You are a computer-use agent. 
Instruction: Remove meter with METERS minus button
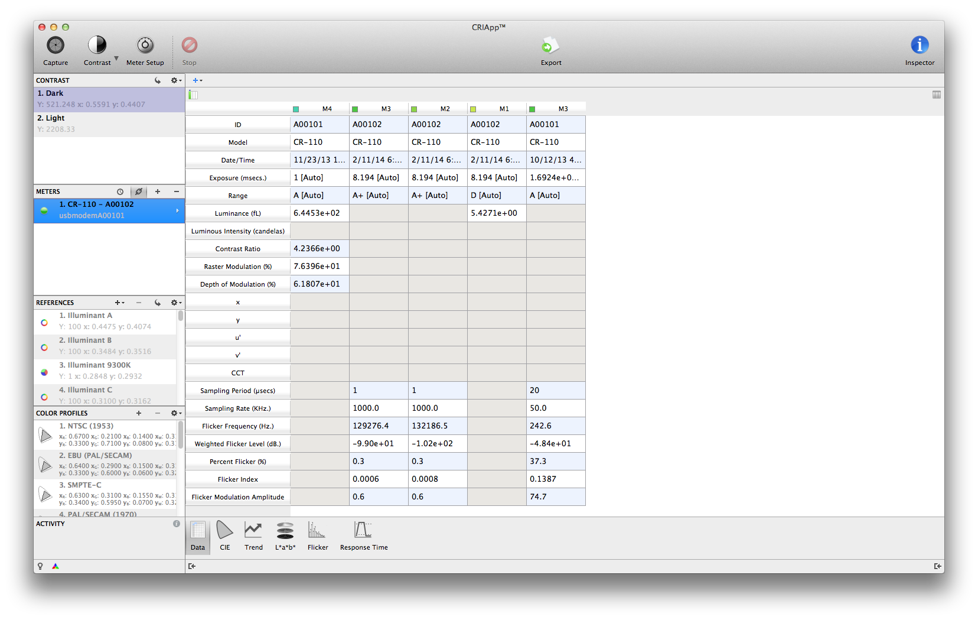[176, 191]
